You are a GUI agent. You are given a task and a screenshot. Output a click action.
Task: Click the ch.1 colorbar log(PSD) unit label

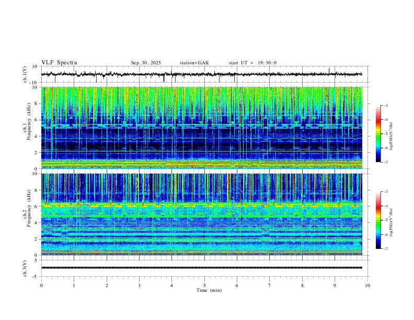pyautogui.click(x=391, y=136)
